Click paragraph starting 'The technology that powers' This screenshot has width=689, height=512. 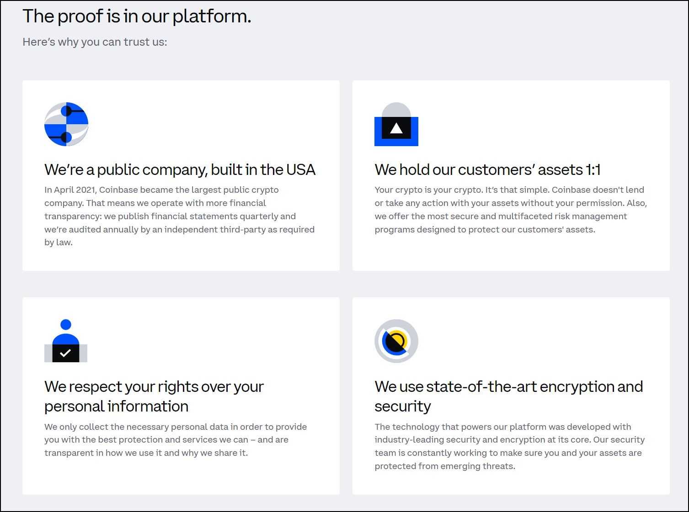pos(509,446)
